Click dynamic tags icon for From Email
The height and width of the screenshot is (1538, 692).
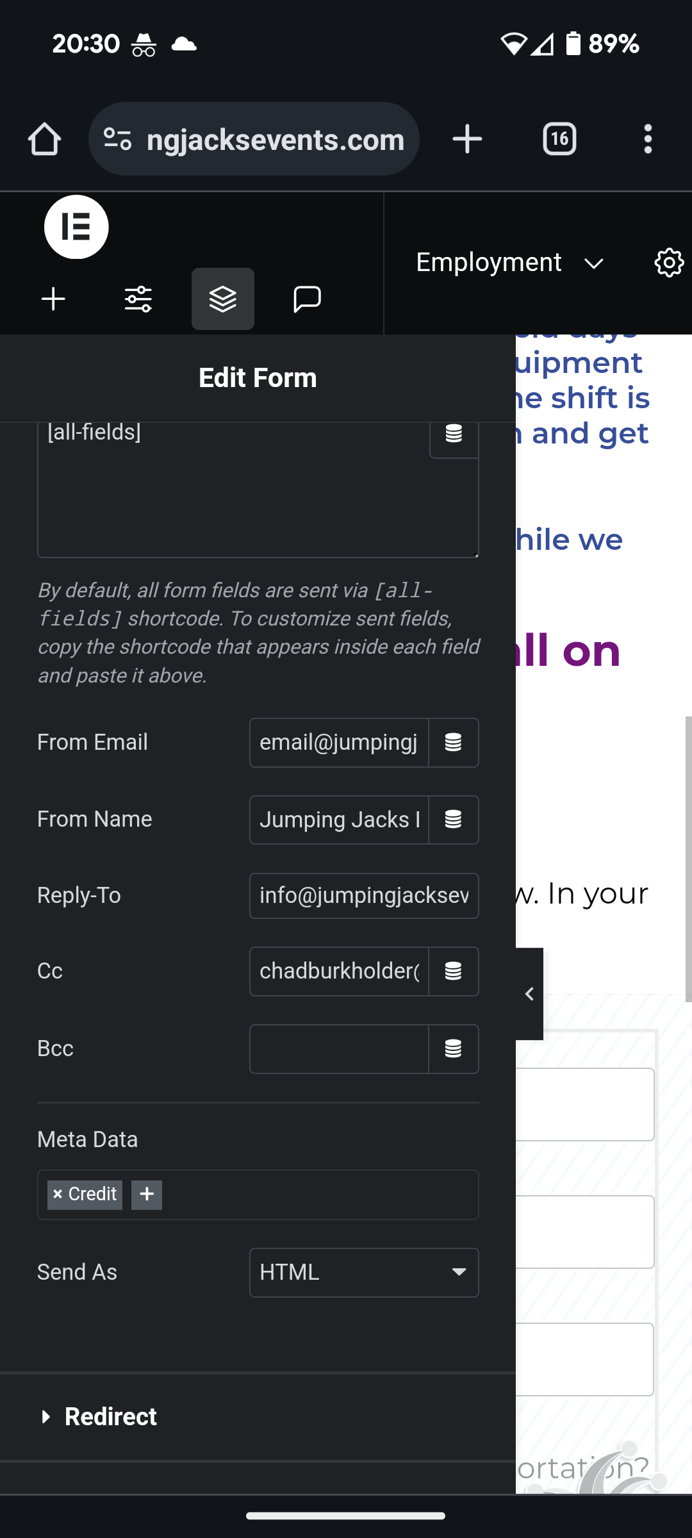coord(453,743)
